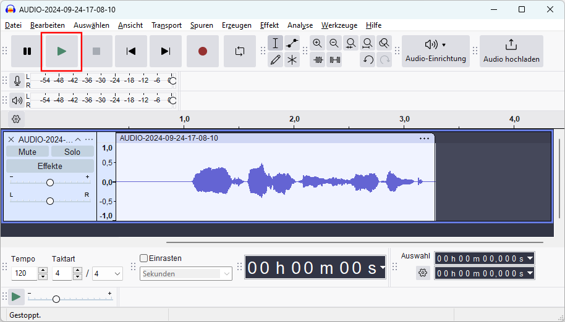Click the Tempo value field 120

[x=24, y=273]
